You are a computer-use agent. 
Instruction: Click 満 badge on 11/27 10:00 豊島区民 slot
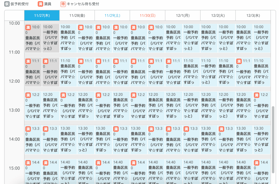click(28, 27)
